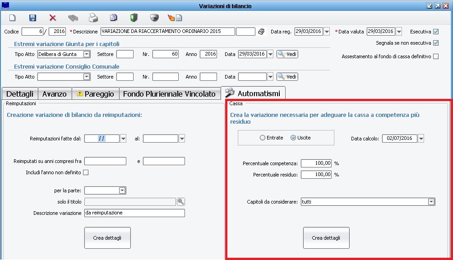The image size is (453, 260).
Task: Click the Consiglio Comunale Data field
Action: click(x=253, y=77)
